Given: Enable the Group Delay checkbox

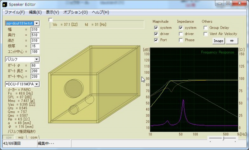Looking at the screenshot, I should pyautogui.click(x=206, y=28).
